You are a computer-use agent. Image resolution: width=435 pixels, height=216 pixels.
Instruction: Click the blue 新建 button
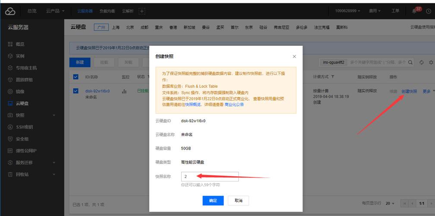coord(80,62)
